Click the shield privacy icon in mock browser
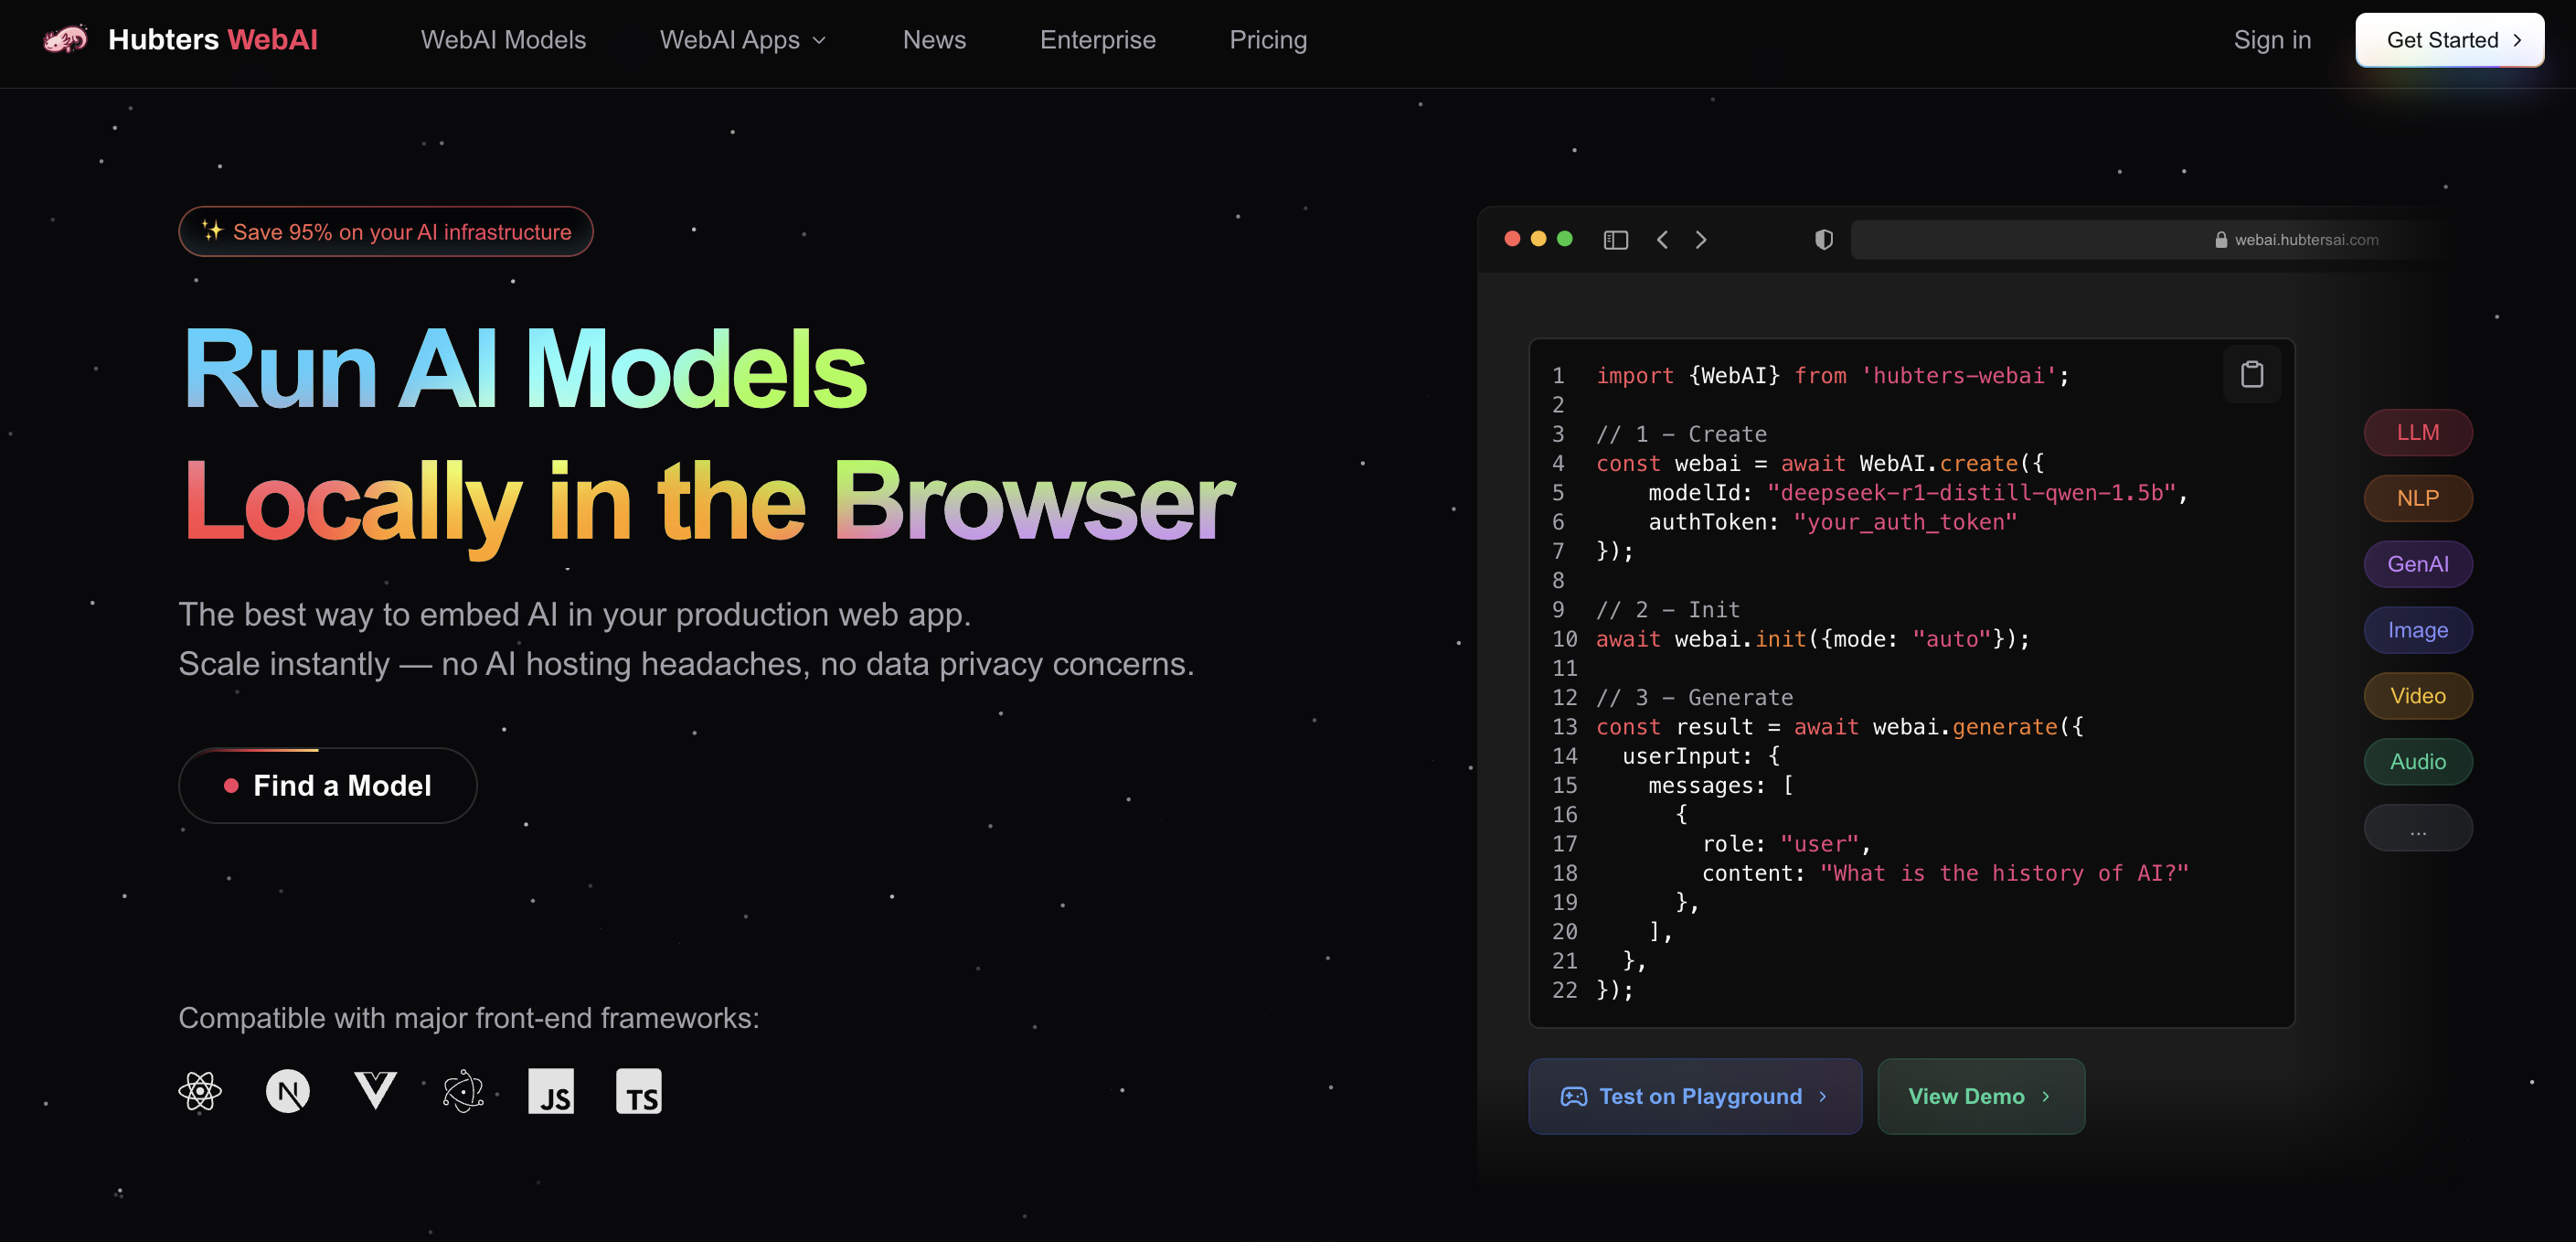 1824,240
